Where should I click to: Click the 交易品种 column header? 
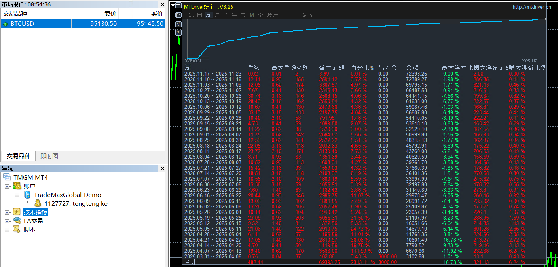[36, 13]
